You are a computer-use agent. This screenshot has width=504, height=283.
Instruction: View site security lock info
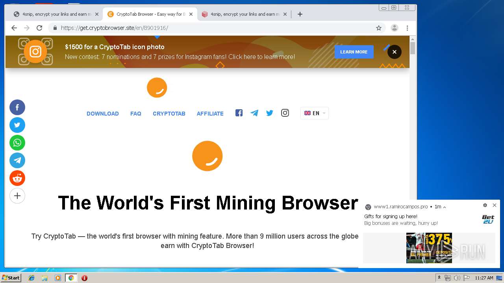tap(55, 28)
